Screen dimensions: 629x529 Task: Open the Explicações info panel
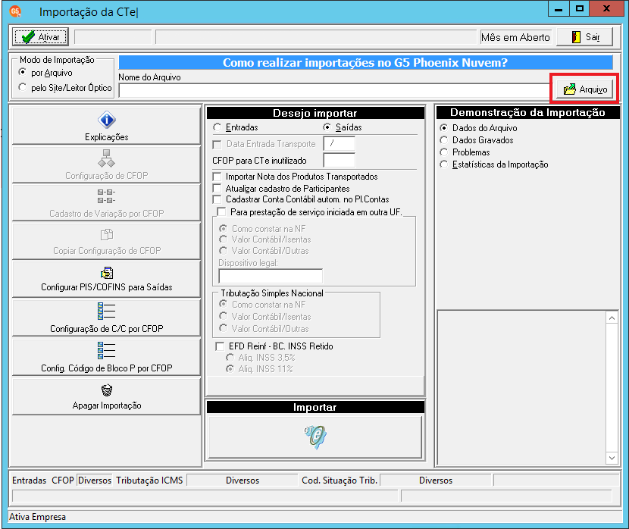[106, 126]
